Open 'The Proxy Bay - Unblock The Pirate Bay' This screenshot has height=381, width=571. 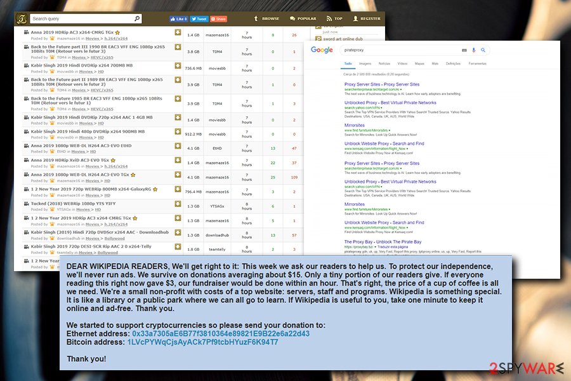tap(383, 242)
